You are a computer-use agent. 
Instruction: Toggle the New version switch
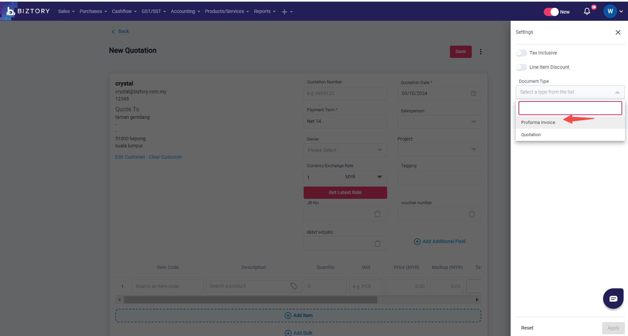[x=551, y=12]
